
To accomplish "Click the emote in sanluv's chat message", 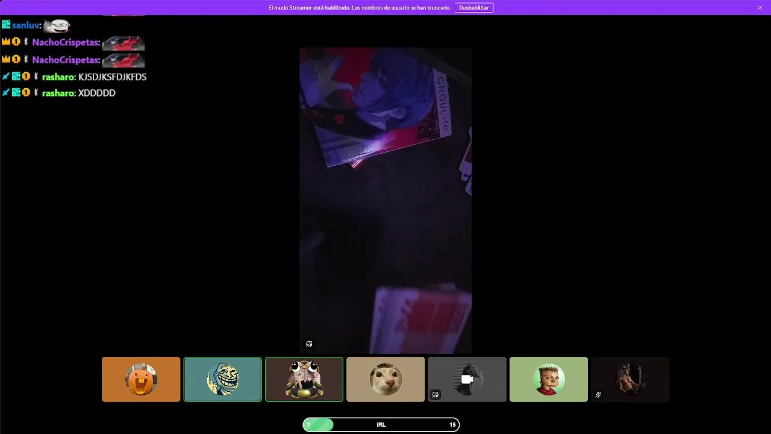I will [x=57, y=26].
